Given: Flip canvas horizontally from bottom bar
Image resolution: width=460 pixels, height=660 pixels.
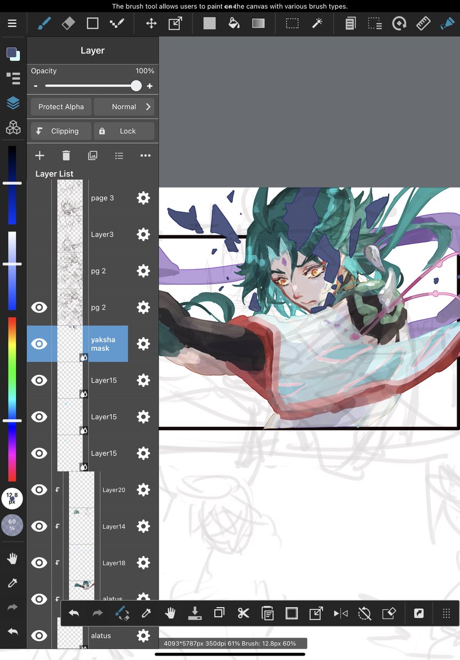Looking at the screenshot, I should [340, 613].
